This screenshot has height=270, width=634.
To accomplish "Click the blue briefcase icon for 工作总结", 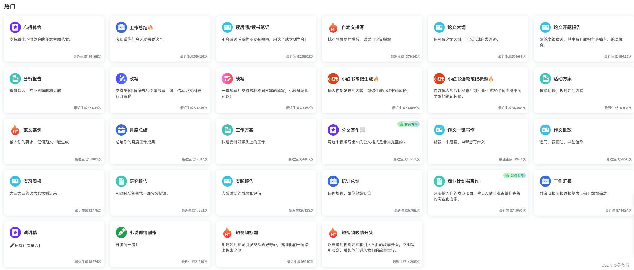I will point(121,27).
